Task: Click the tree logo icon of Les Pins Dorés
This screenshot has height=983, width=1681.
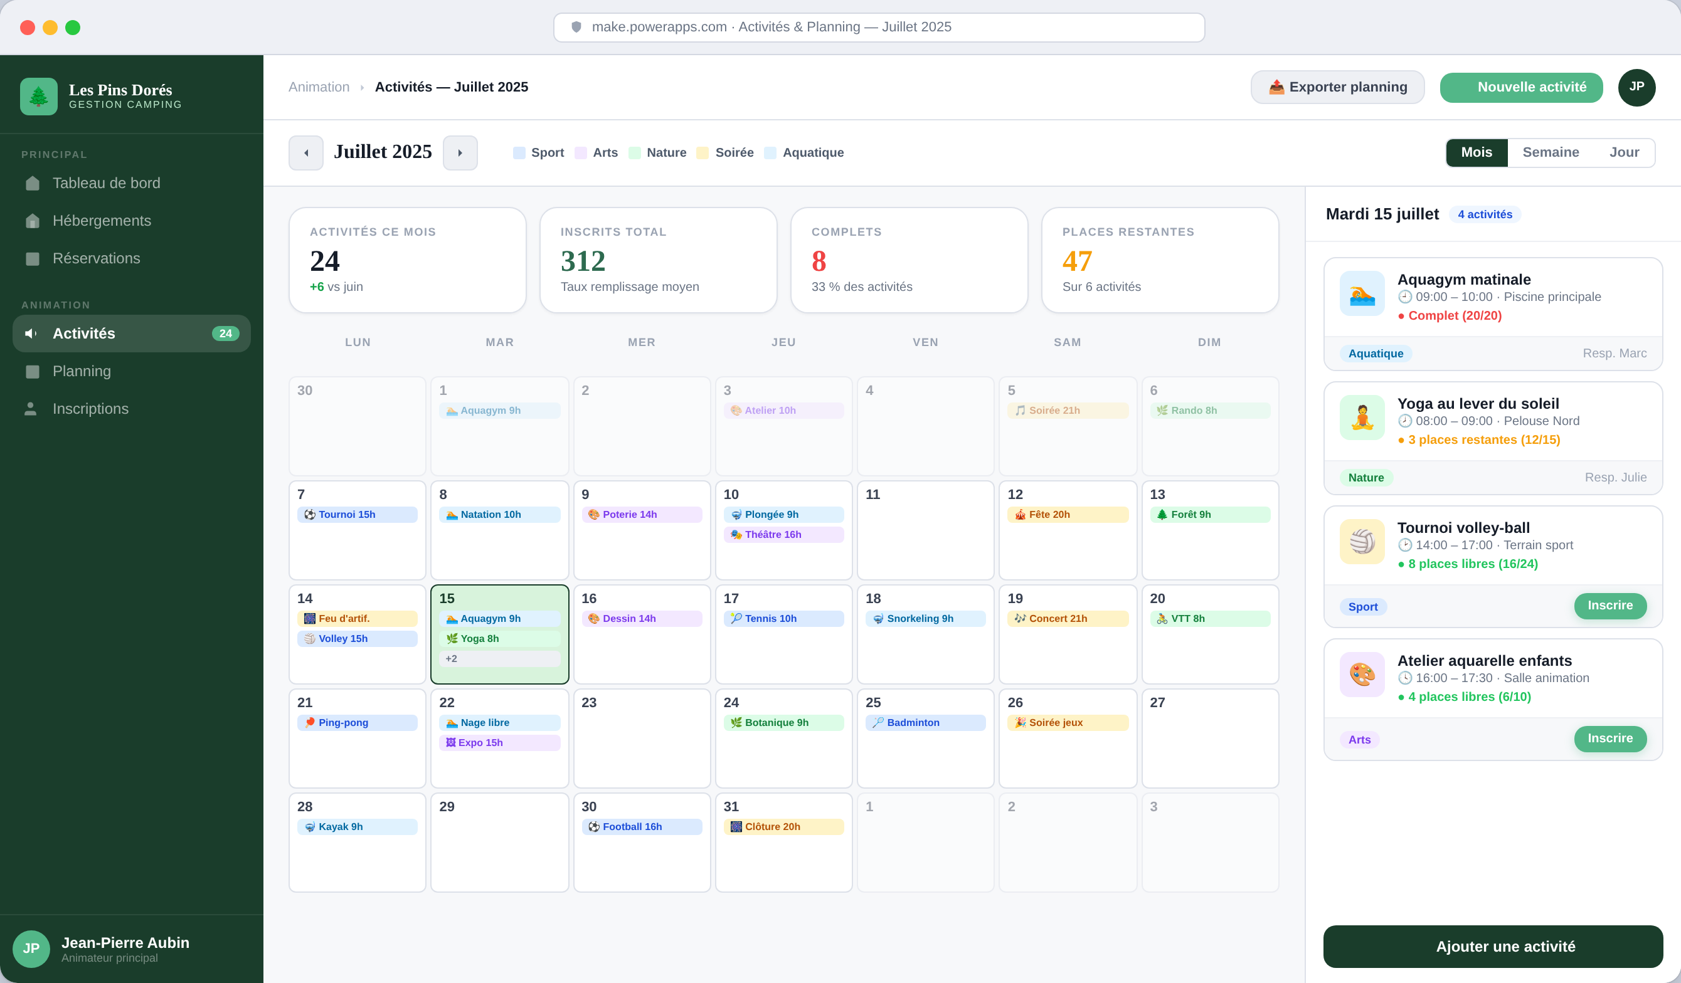Action: pos(39,97)
